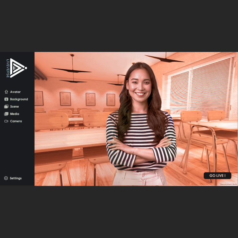The width and height of the screenshot is (238, 238).
Task: Choose the Camera label in sidebar
Action: [x=16, y=121]
